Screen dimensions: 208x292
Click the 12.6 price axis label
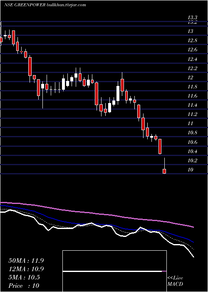tap(192, 50)
